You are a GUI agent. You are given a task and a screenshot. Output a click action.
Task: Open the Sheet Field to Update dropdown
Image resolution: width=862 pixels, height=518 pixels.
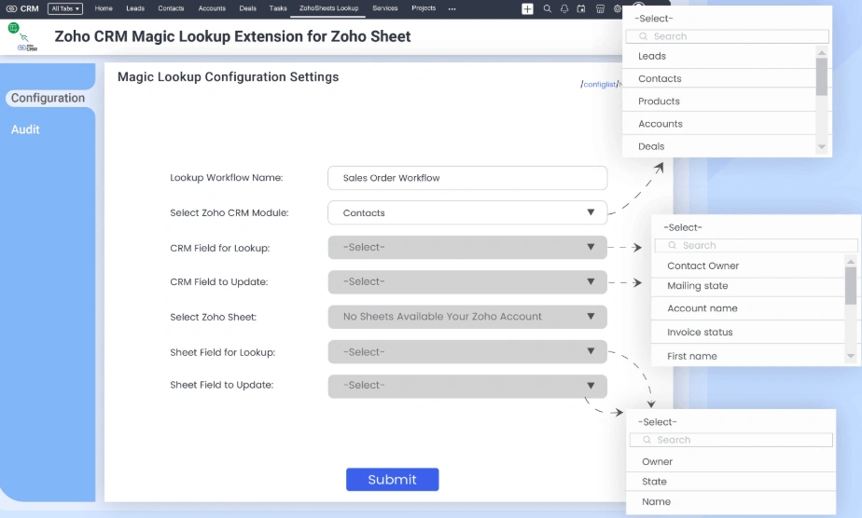467,386
